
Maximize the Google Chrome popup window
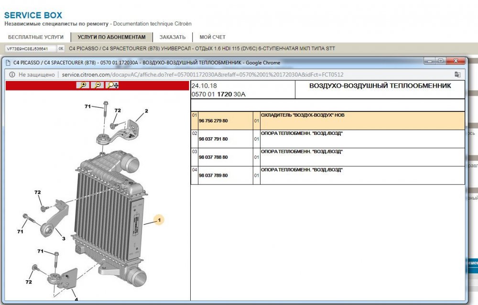pos(440,61)
